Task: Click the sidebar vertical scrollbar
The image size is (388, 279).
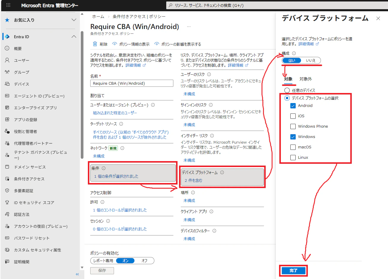Action: 82,95
